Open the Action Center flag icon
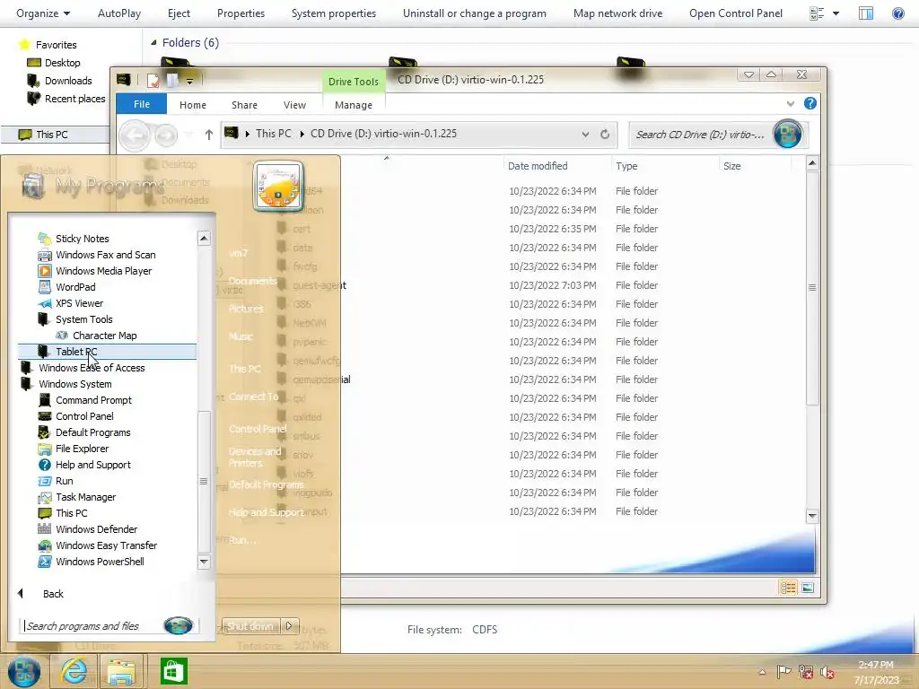Viewport: 919px width, 689px height. pos(783,672)
